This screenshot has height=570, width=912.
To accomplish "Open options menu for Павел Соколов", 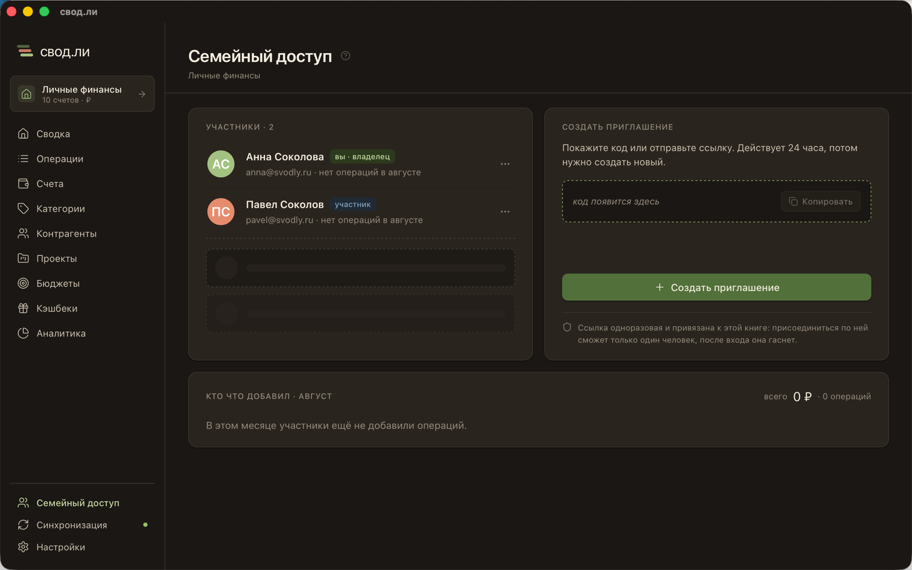I will [505, 211].
